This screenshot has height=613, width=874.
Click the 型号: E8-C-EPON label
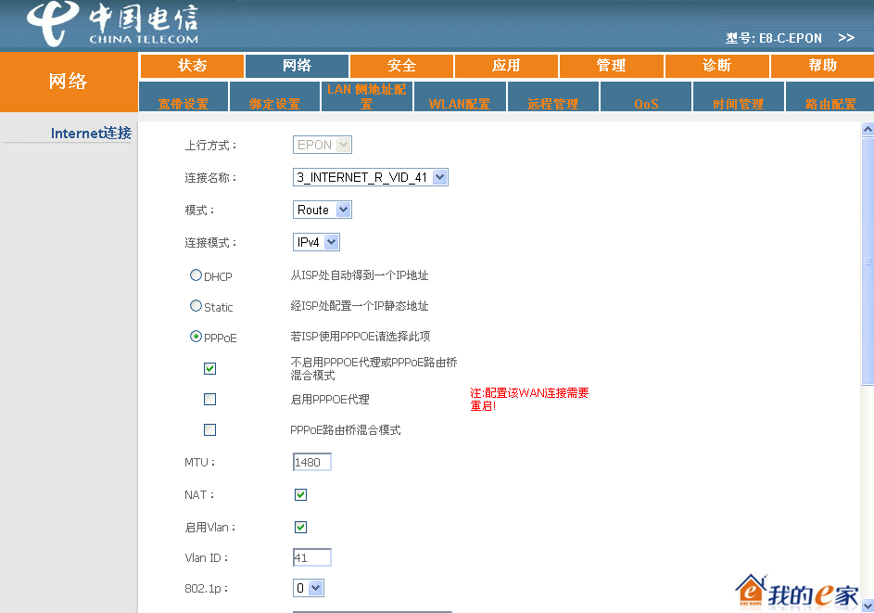[x=774, y=38]
